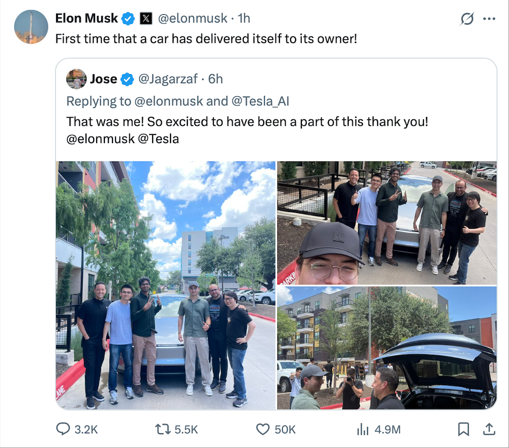This screenshot has height=448, width=509.
Task: Click the @Tesla mention in quoted text
Action: click(158, 139)
